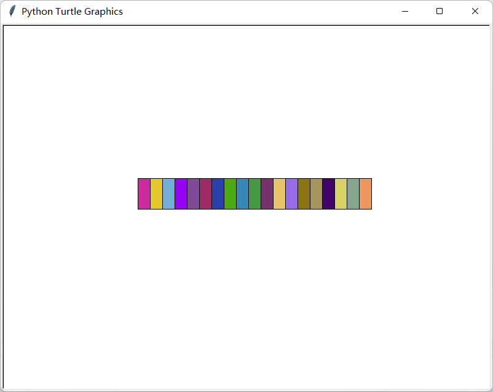The image size is (493, 392).
Task: Choose the salmon orange swatch
Action: point(365,194)
